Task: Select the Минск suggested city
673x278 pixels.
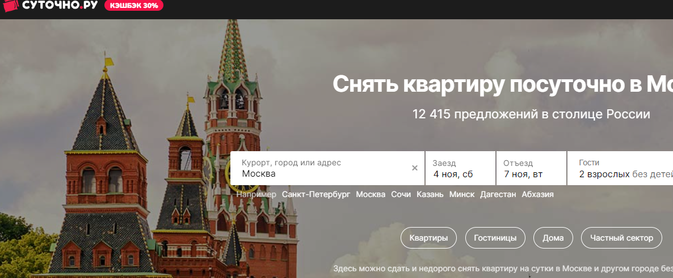Action: click(462, 194)
